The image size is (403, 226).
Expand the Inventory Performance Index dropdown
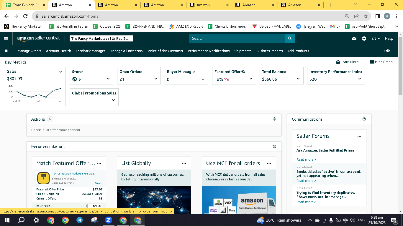pyautogui.click(x=360, y=79)
